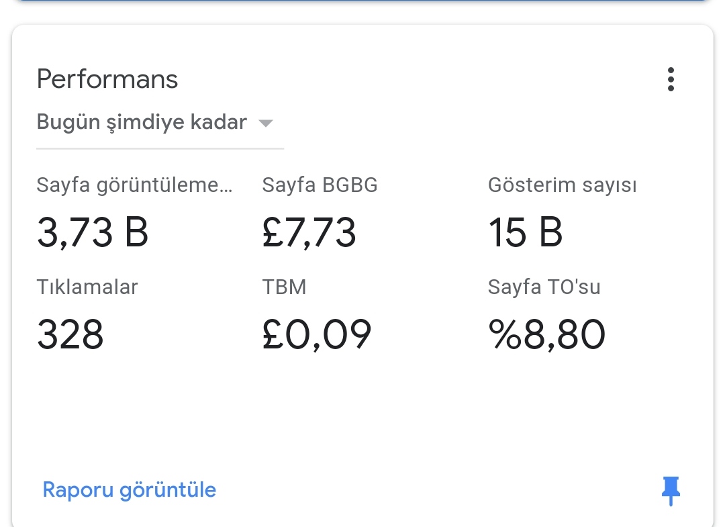Screen dimensions: 725x527
Task: Click the 'Sayfa BGBG' metric label
Action: pos(320,185)
